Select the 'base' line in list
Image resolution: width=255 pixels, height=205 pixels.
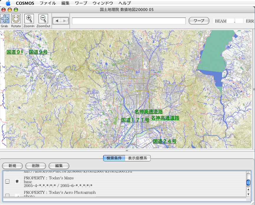click(x=28, y=182)
